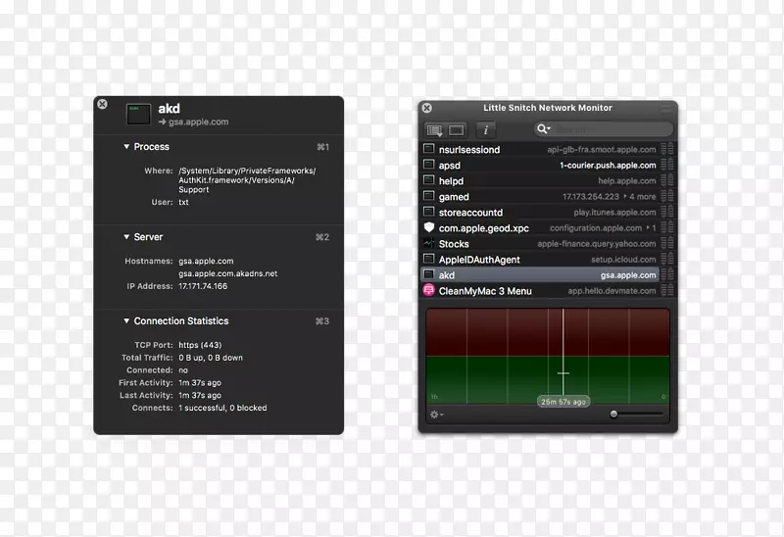The height and width of the screenshot is (537, 784).
Task: Click the 'https (443)' TCP port value
Action: point(200,345)
